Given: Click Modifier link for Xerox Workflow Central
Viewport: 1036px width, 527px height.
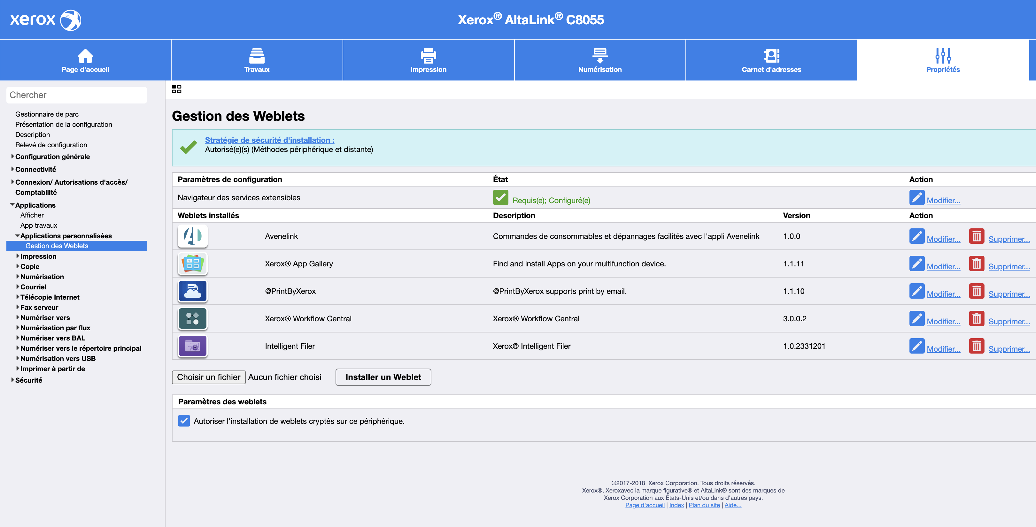Looking at the screenshot, I should point(944,321).
